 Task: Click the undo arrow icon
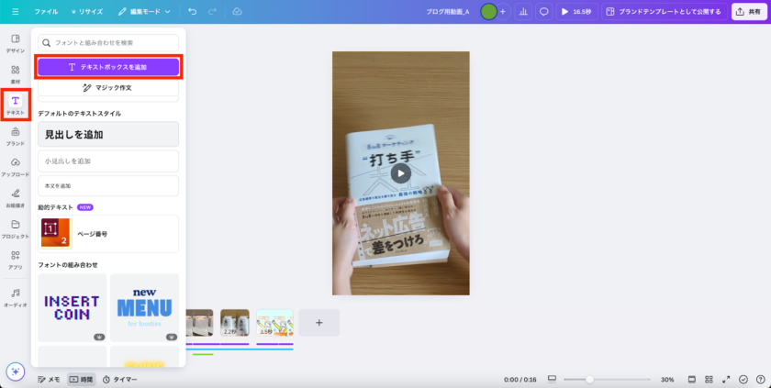tap(192, 12)
